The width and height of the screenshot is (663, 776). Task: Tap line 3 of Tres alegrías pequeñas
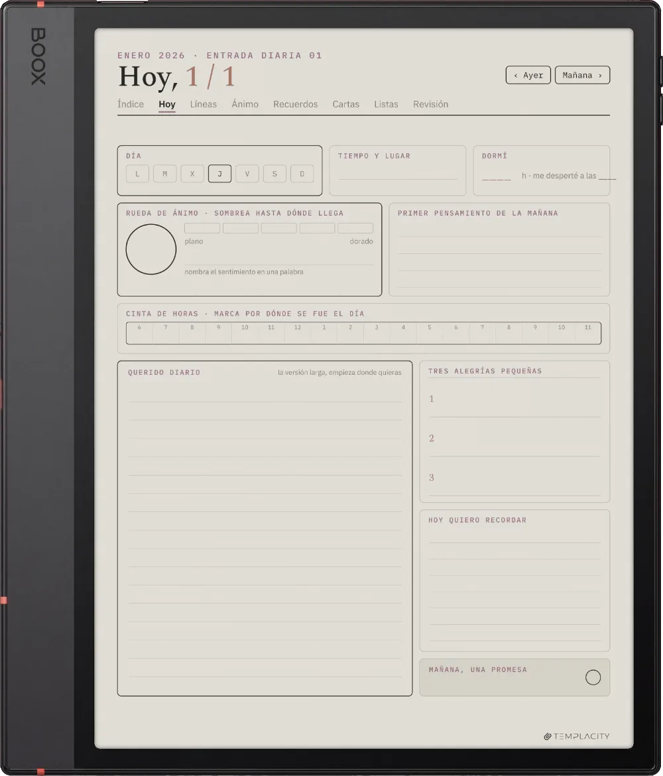[x=514, y=478]
